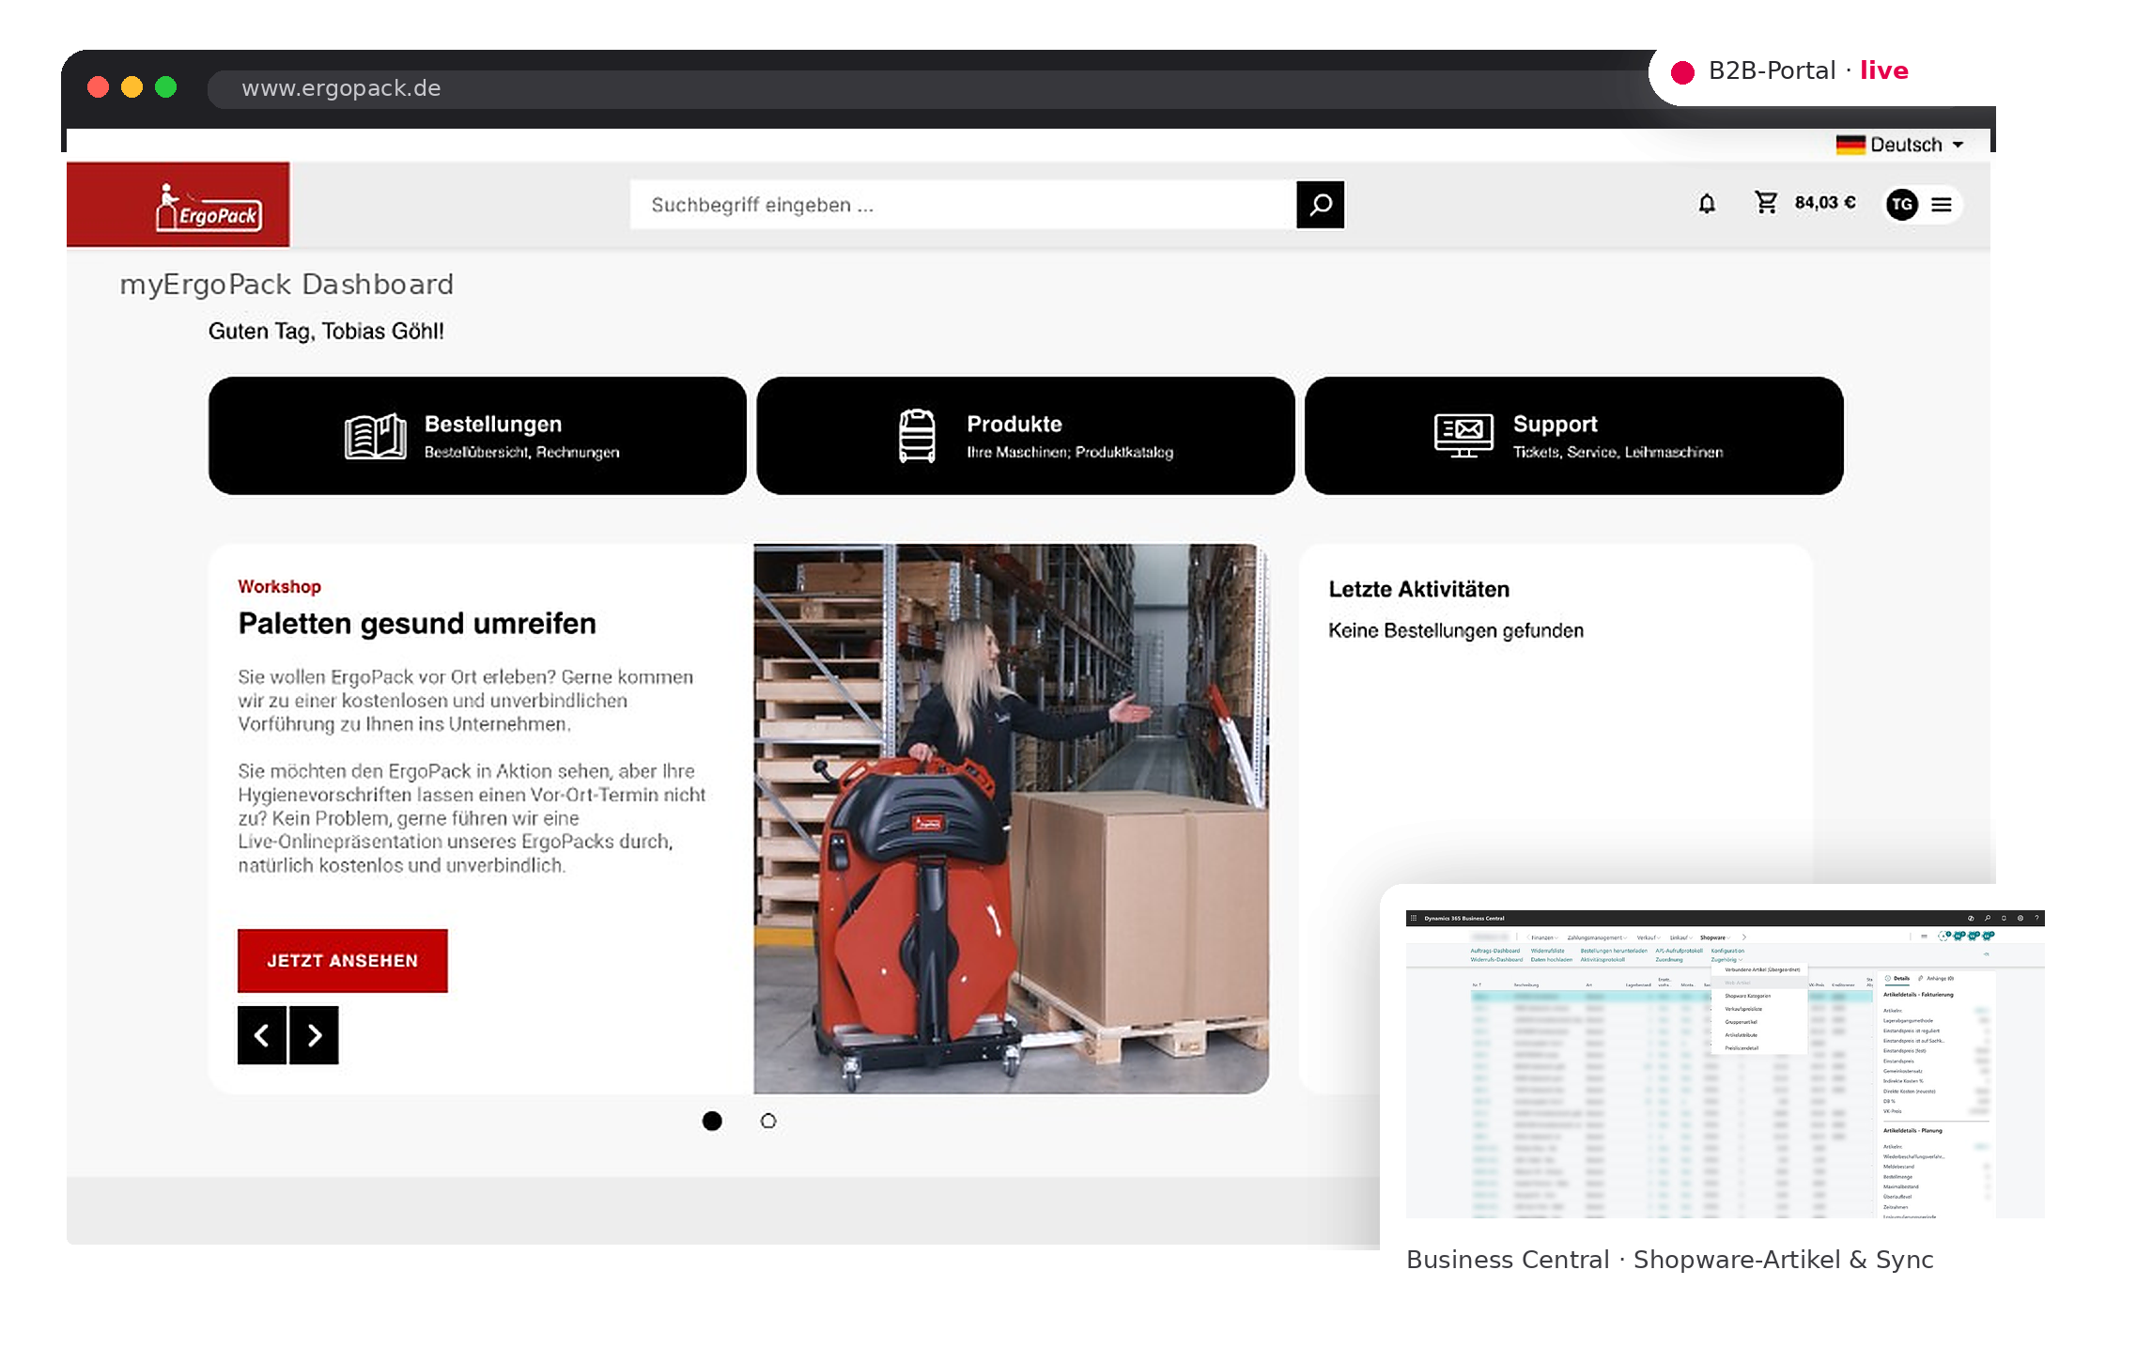This screenshot has width=2152, height=1363.
Task: Click Daten hochladen in Business Central
Action: point(1551,960)
